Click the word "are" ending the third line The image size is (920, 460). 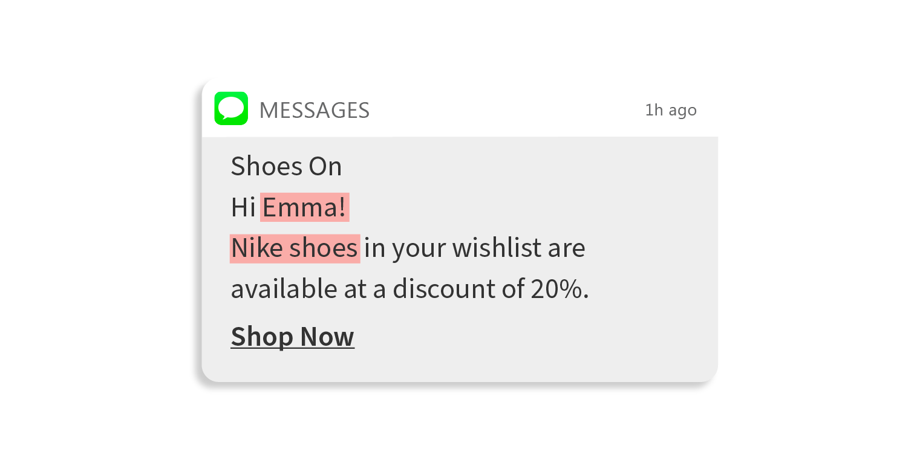coord(566,248)
